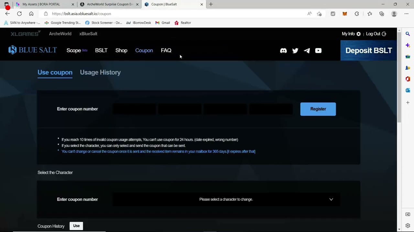Open the xBlueSalt top link
Screen dimensions: 414x232
(88, 34)
